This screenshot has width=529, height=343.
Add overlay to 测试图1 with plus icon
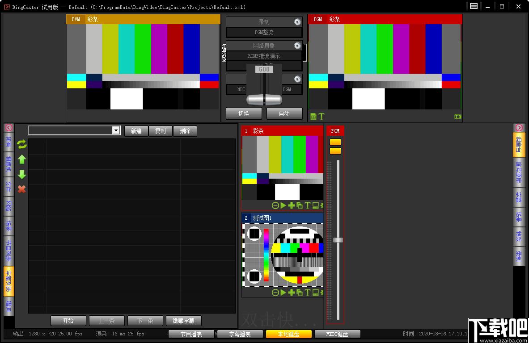pyautogui.click(x=291, y=293)
